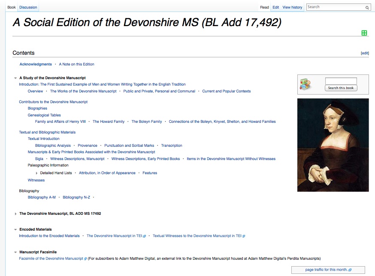Screen dimensions: 375x276
Task: Collapse the Encoded Materials section
Action: pos(15,229)
